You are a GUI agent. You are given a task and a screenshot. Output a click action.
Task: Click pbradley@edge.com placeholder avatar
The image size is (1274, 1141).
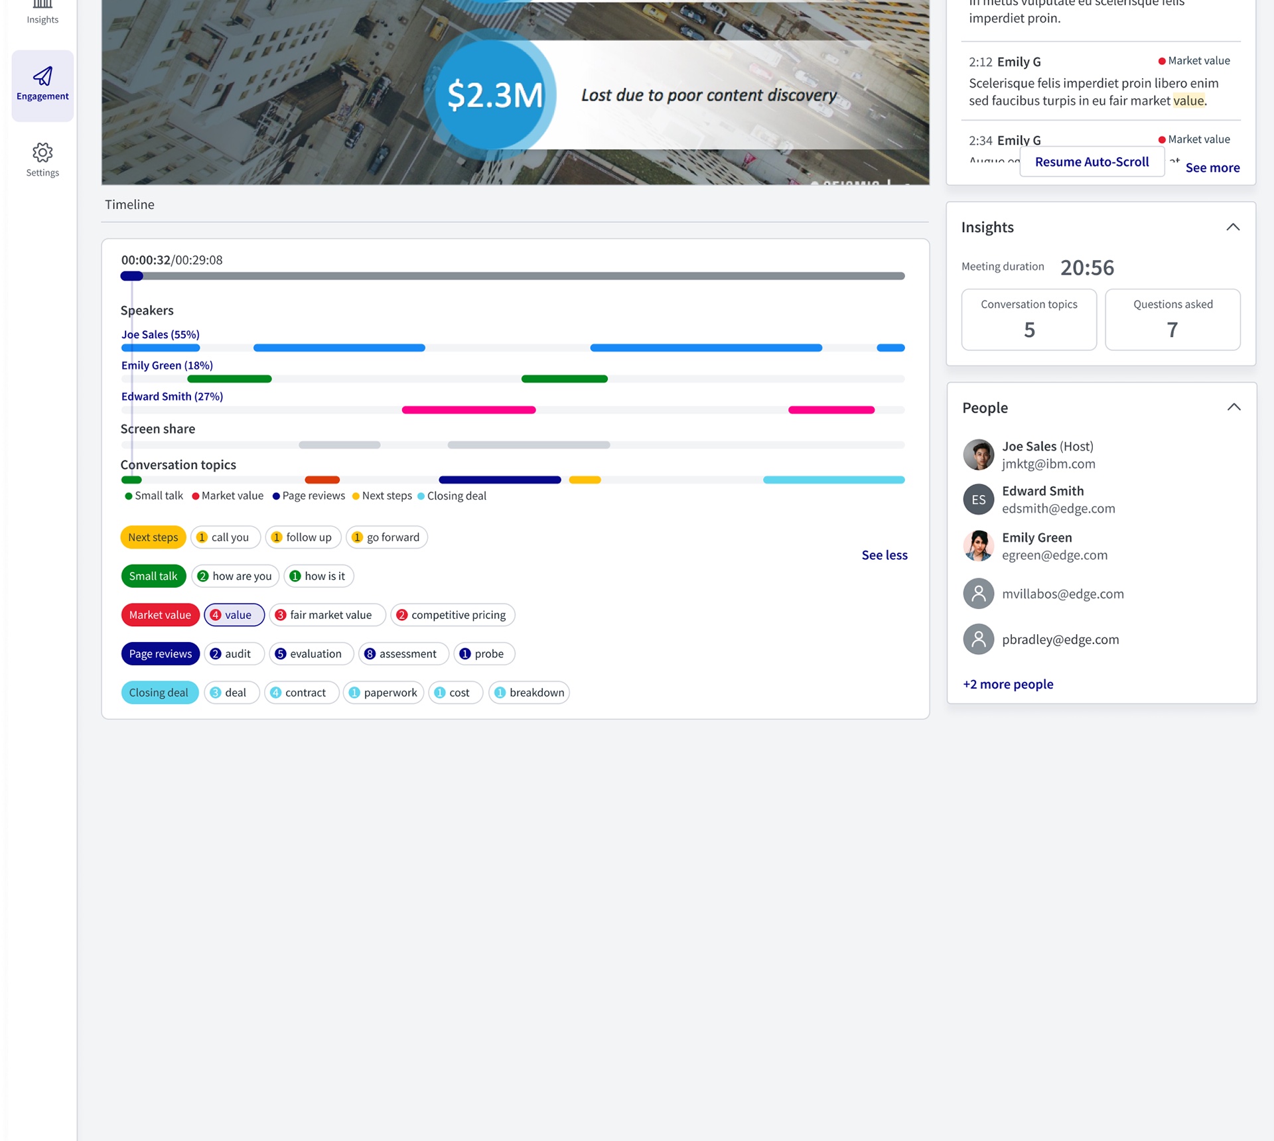(x=978, y=639)
